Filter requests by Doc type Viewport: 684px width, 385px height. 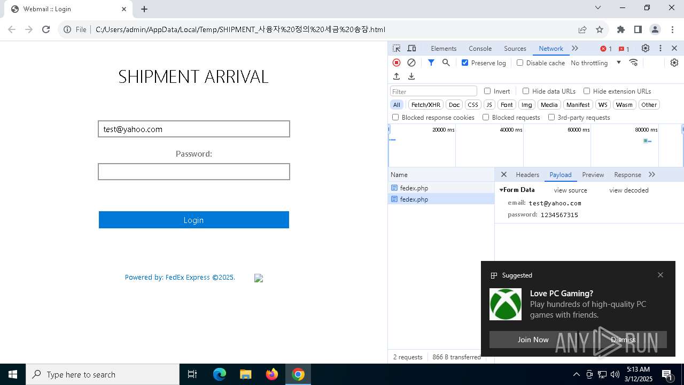tap(454, 105)
